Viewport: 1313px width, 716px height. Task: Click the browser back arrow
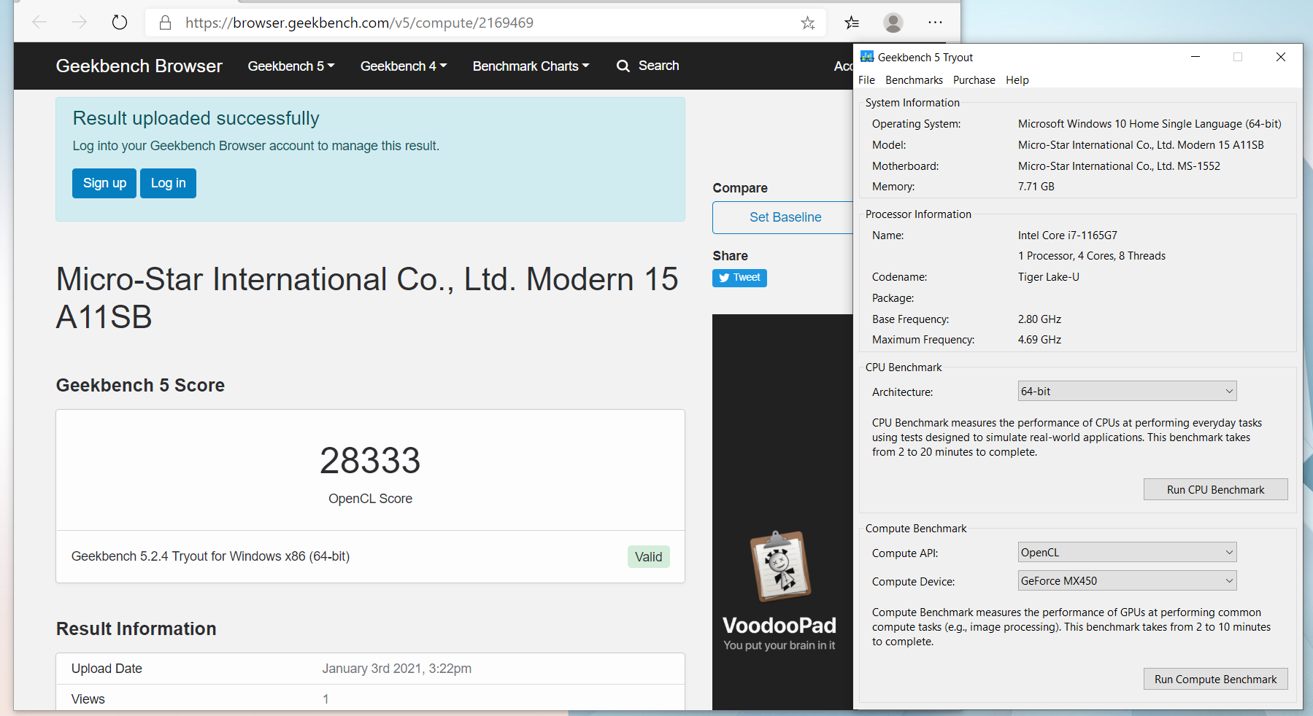[x=39, y=23]
